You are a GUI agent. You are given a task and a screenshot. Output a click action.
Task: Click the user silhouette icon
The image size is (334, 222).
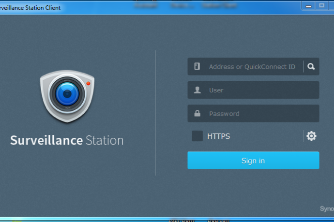point(197,90)
